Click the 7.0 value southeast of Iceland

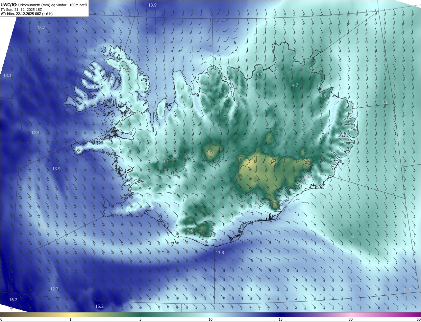pyautogui.click(x=353, y=237)
